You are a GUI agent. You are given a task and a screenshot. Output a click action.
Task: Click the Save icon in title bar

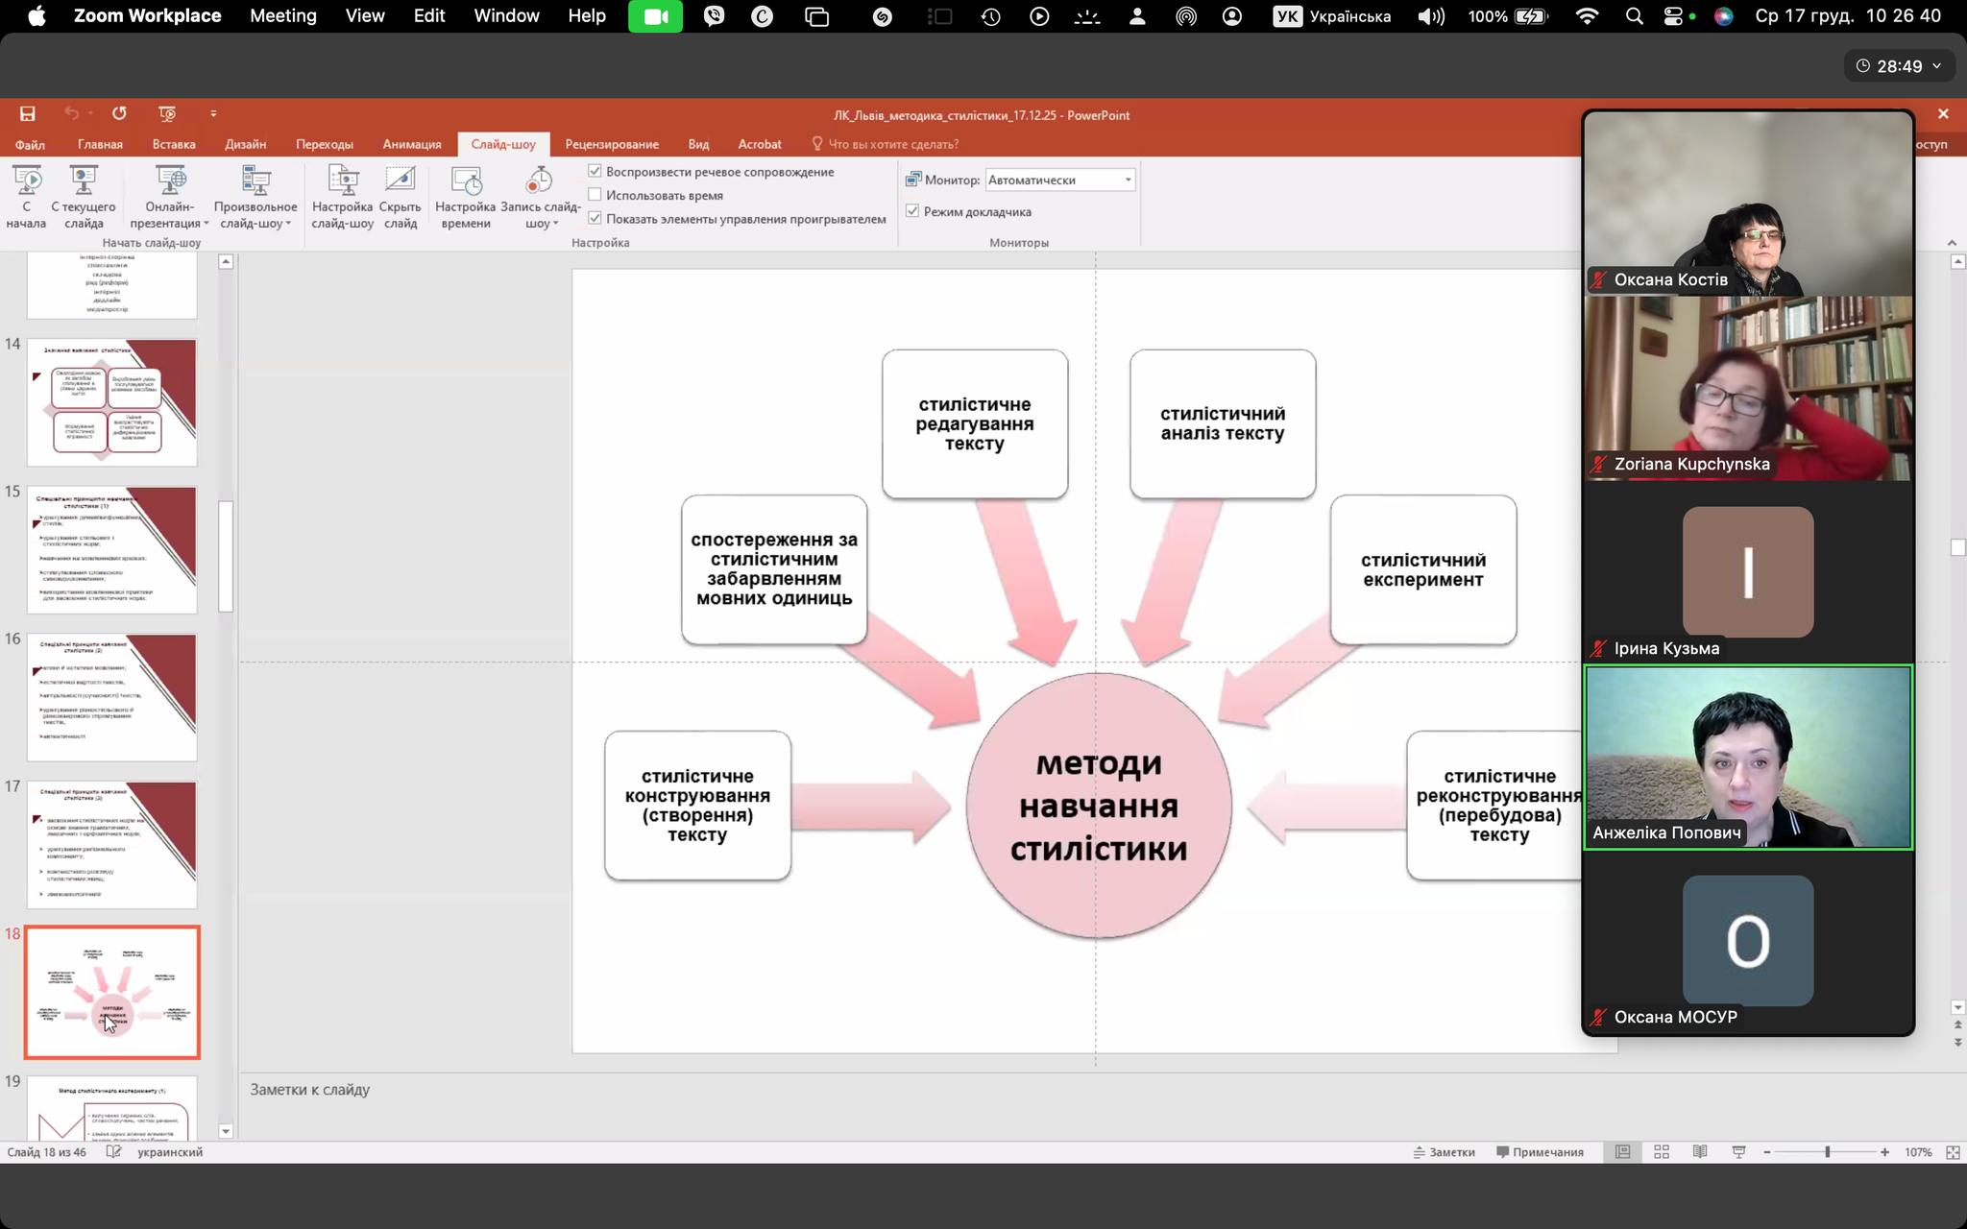tap(28, 114)
